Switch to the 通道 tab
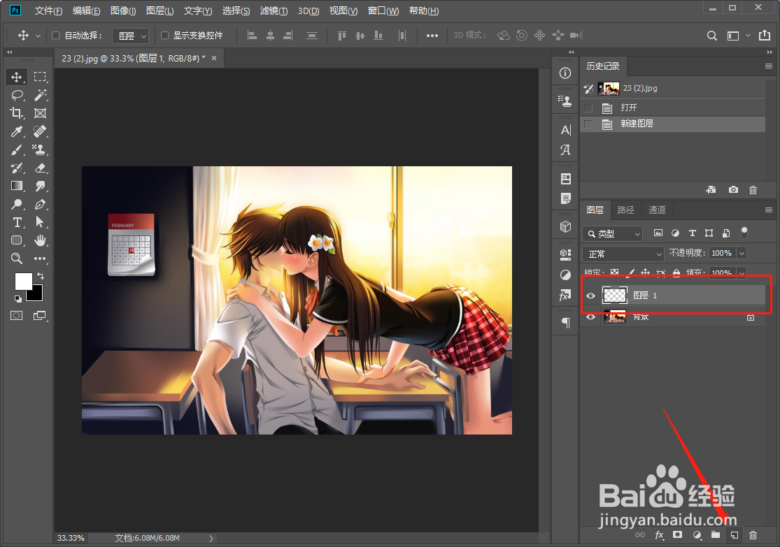 pos(657,210)
